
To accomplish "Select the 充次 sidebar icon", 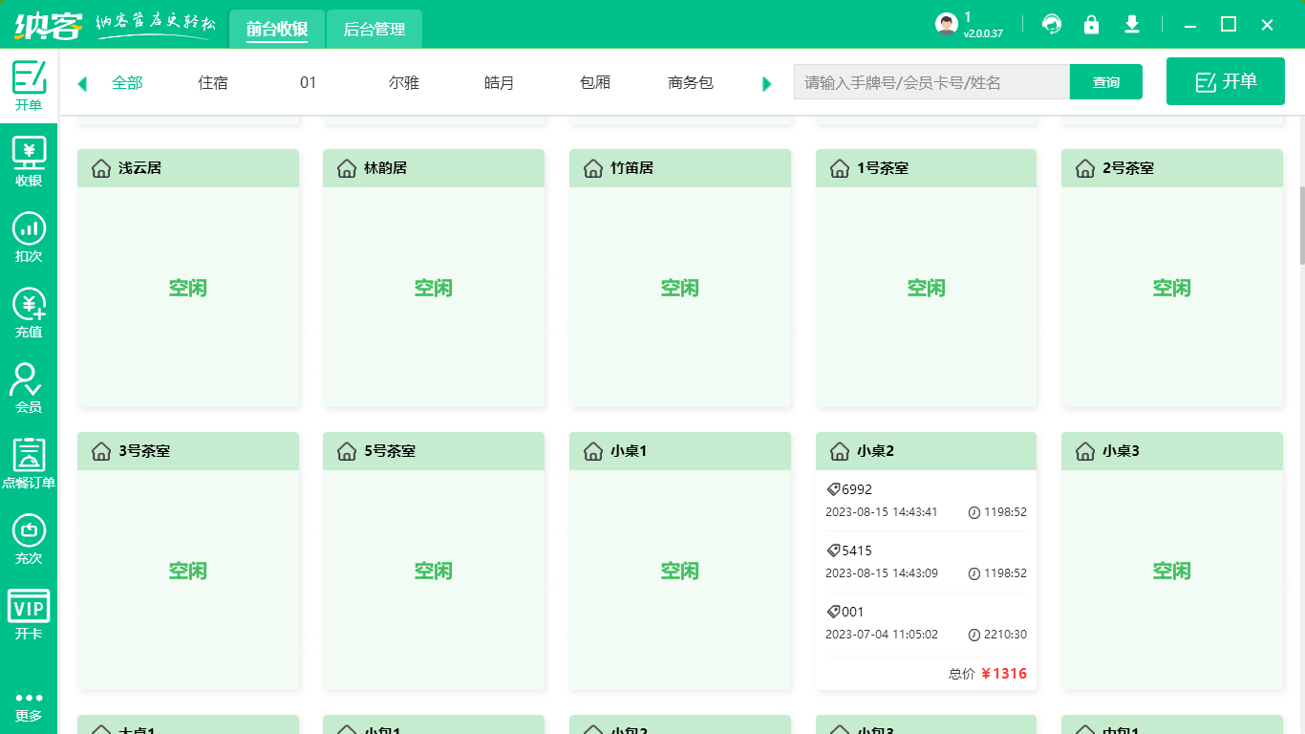I will [29, 539].
